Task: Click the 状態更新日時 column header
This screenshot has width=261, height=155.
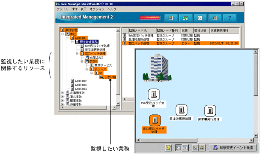Action: 224,31
